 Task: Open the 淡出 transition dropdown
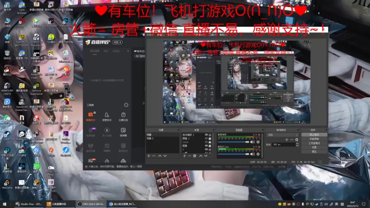pos(283,135)
